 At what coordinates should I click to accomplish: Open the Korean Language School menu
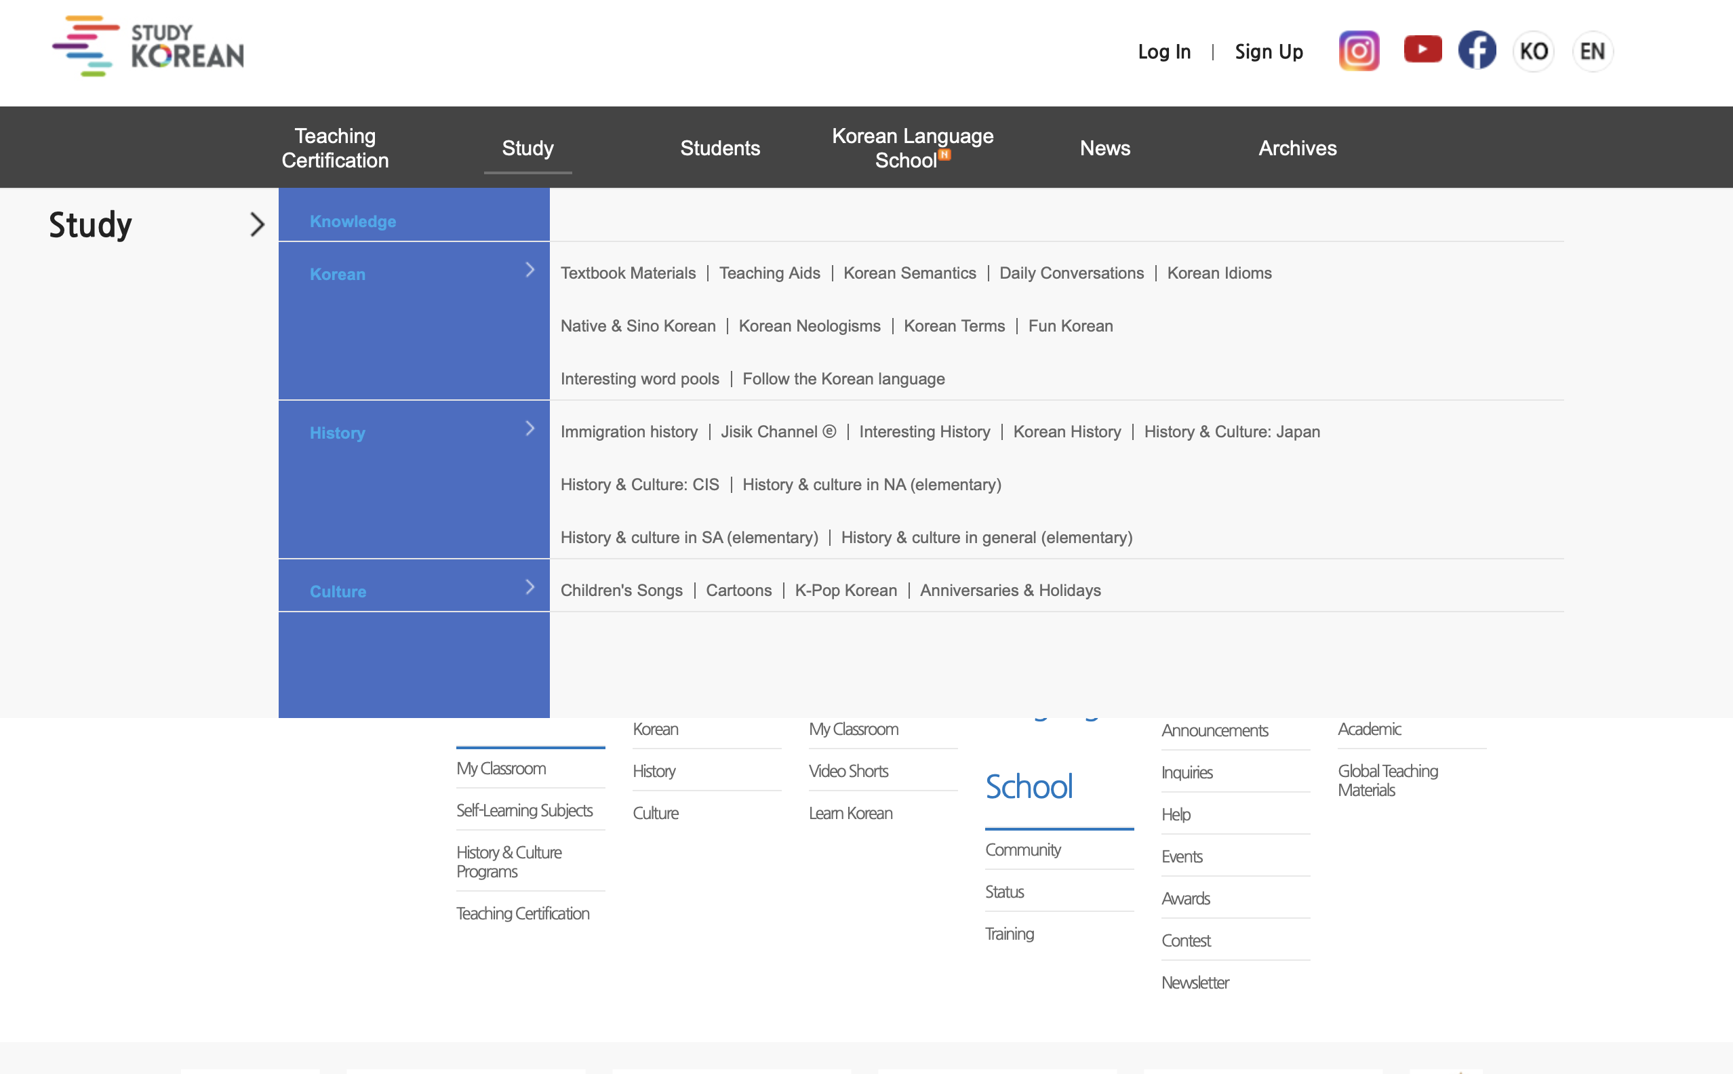(912, 148)
